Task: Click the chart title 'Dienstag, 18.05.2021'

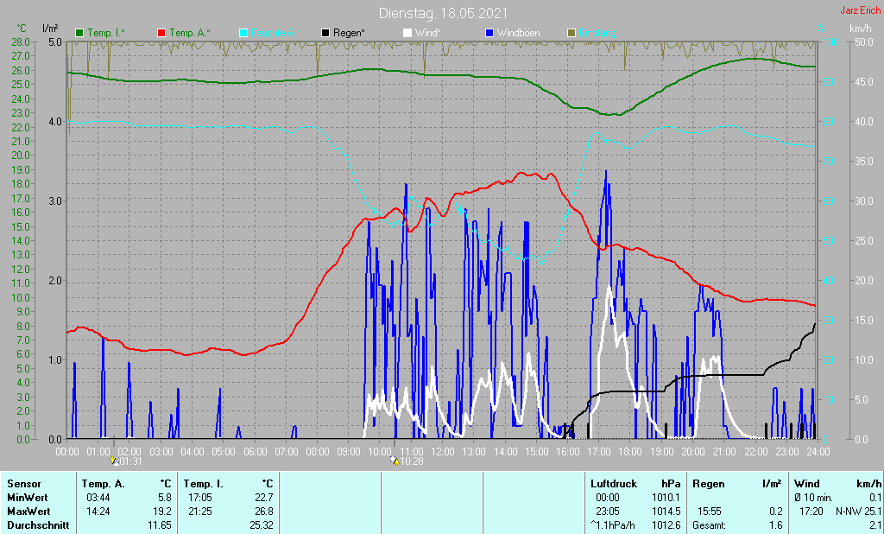Action: point(443,13)
